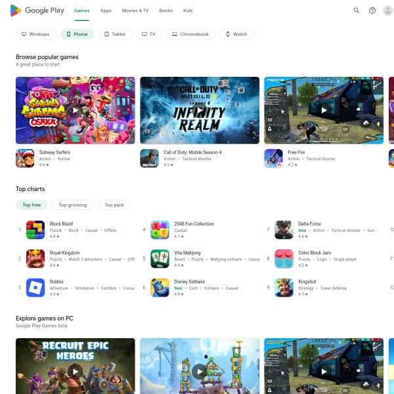Image resolution: width=394 pixels, height=394 pixels.
Task: Click the Top charts heading
Action: (x=30, y=189)
